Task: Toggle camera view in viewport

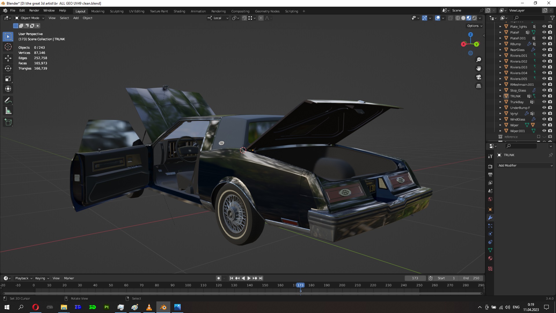Action: click(x=479, y=77)
